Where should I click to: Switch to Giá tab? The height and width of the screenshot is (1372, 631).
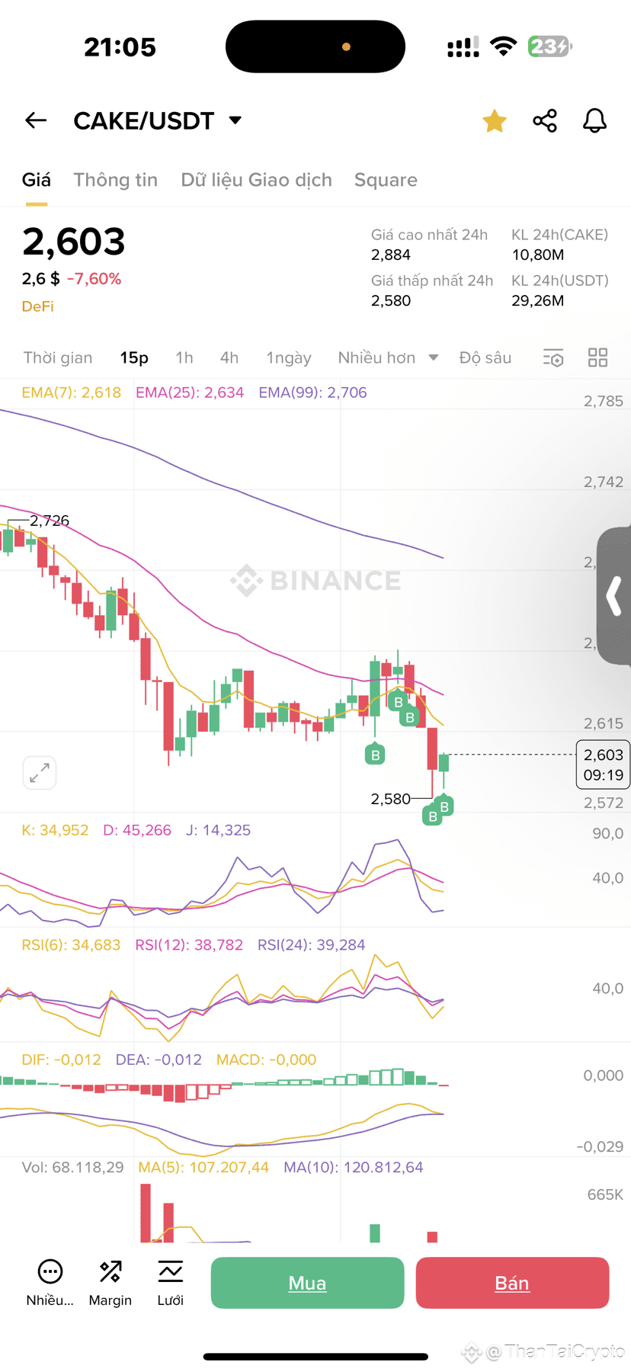coord(37,180)
